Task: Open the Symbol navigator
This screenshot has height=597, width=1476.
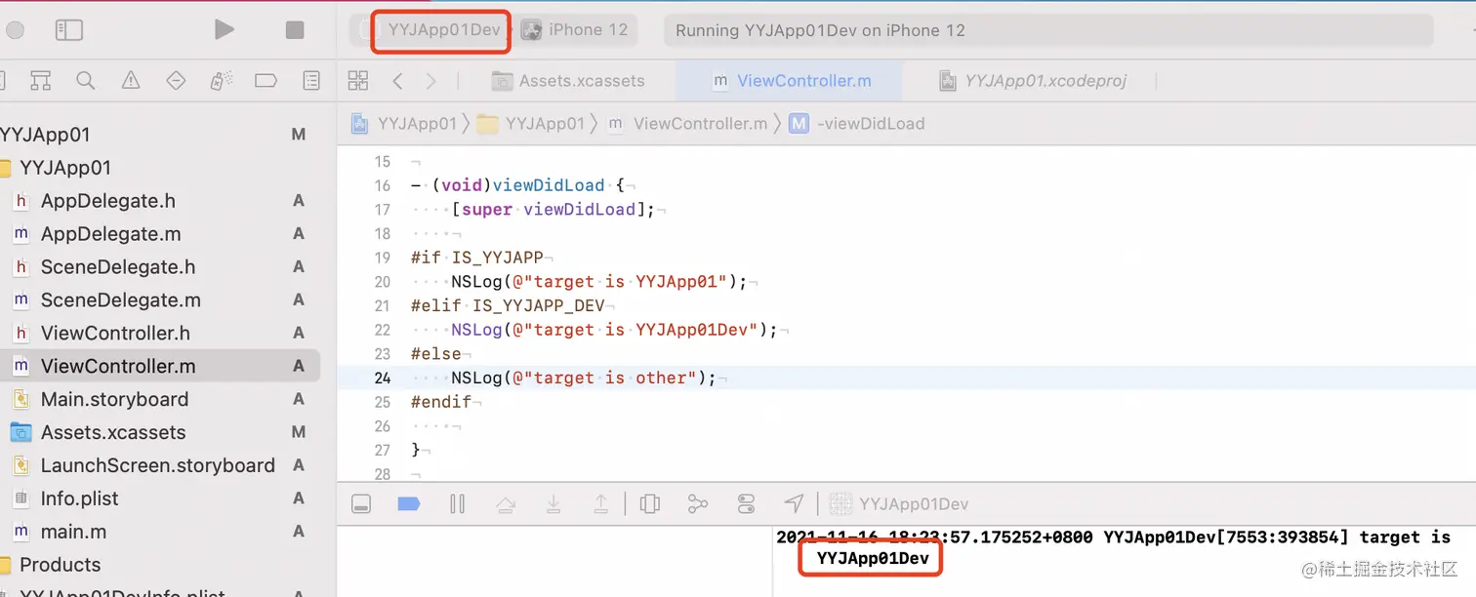Action: (x=40, y=81)
